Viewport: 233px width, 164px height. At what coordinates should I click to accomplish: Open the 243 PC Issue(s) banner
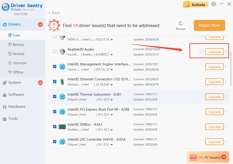click(x=208, y=157)
